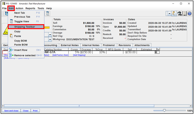This screenshot has width=194, height=115.
Task: Click the %Over column header
Action: tap(99, 49)
